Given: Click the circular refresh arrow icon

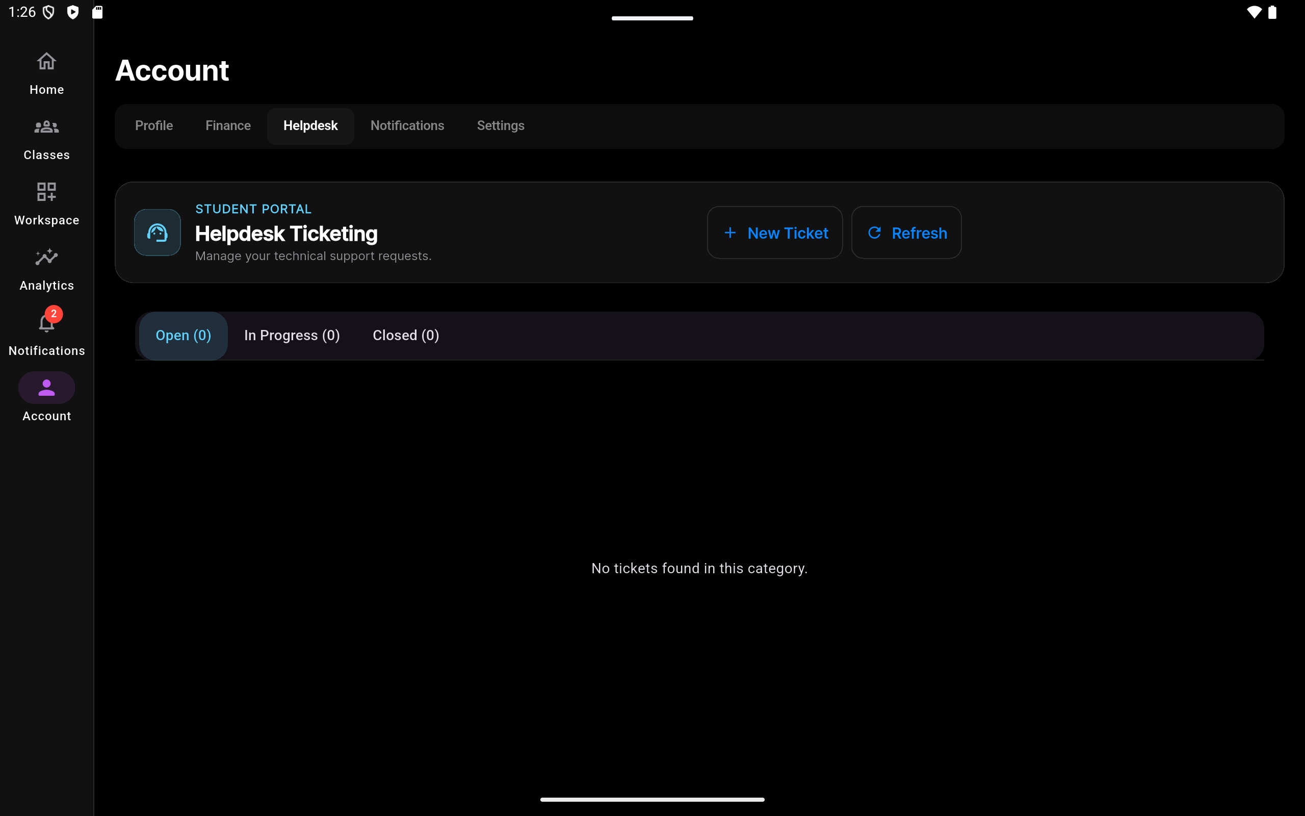Looking at the screenshot, I should (x=875, y=233).
